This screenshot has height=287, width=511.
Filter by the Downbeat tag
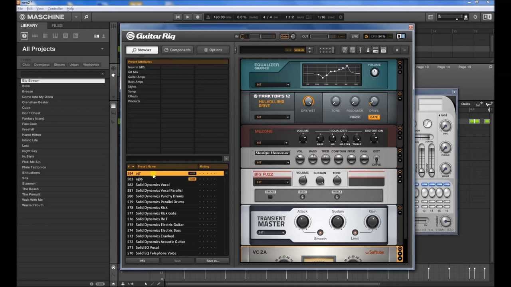tap(42, 65)
